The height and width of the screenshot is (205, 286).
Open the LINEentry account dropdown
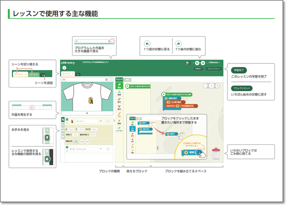(214, 63)
